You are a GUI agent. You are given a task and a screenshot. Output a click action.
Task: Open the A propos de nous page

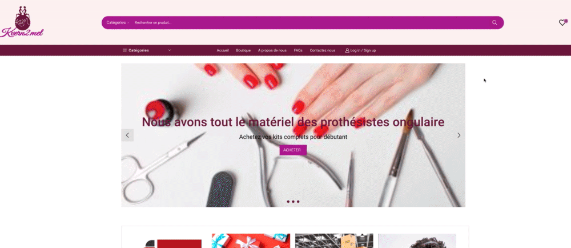[x=272, y=50]
